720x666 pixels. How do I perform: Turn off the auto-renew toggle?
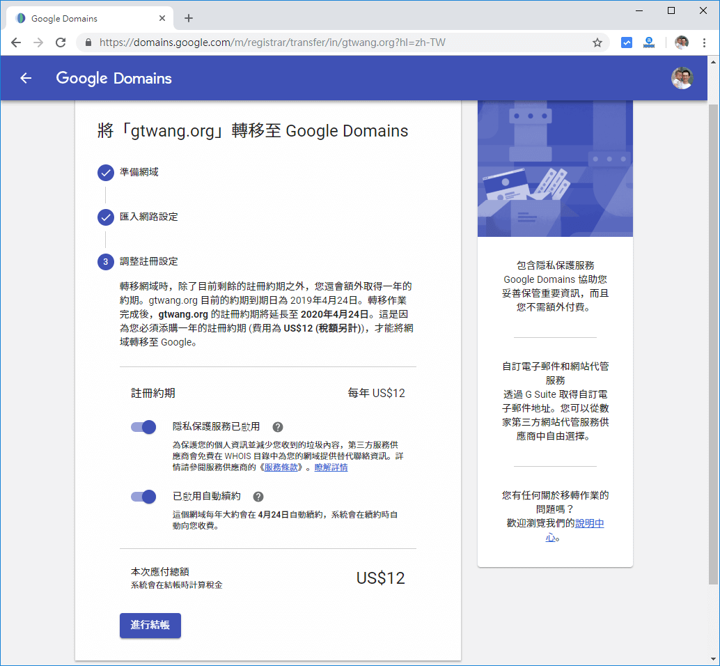pyautogui.click(x=143, y=497)
